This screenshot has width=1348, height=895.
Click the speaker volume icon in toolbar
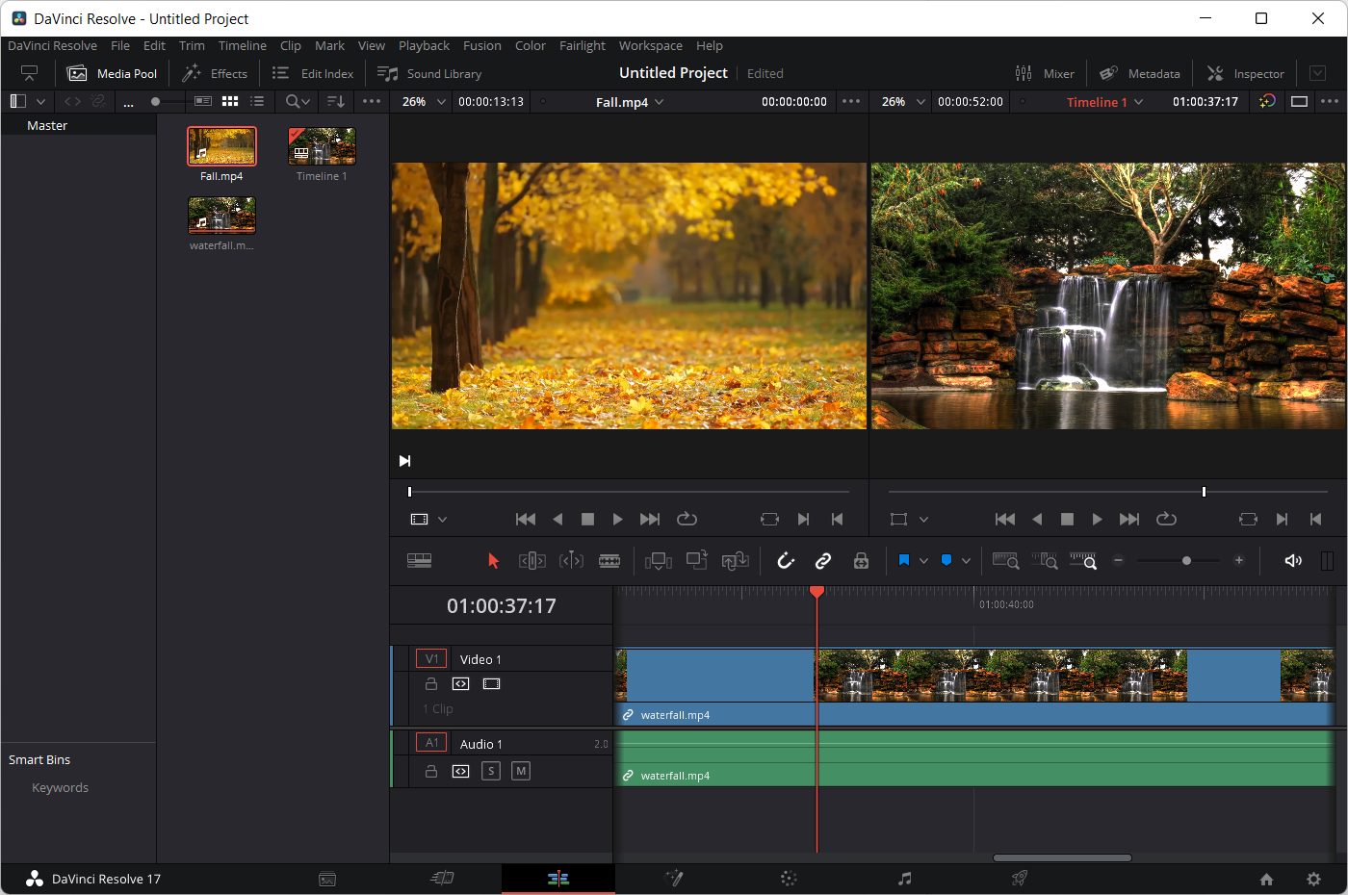click(1293, 561)
